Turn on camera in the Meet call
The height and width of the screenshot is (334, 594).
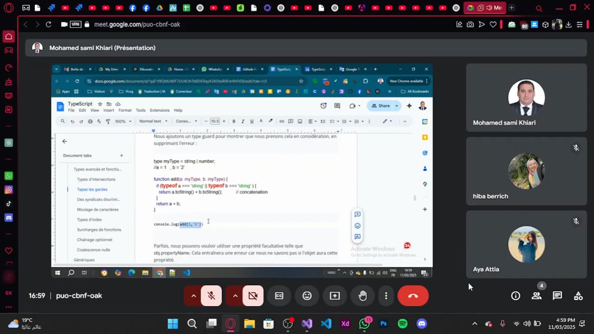[253, 296]
